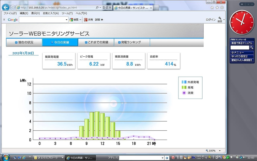Click the Windows Start orb
The height and width of the screenshot is (161, 257).
pyautogui.click(x=6, y=157)
